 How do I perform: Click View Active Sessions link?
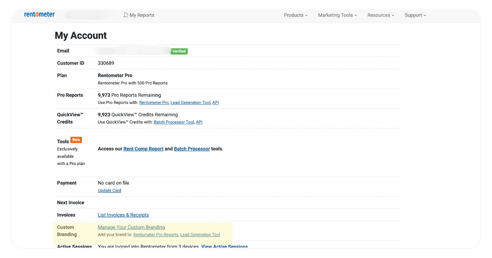(x=225, y=247)
